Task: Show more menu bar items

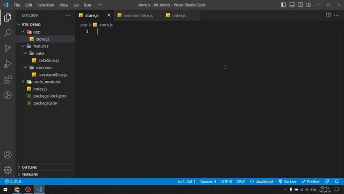Action: [100, 5]
